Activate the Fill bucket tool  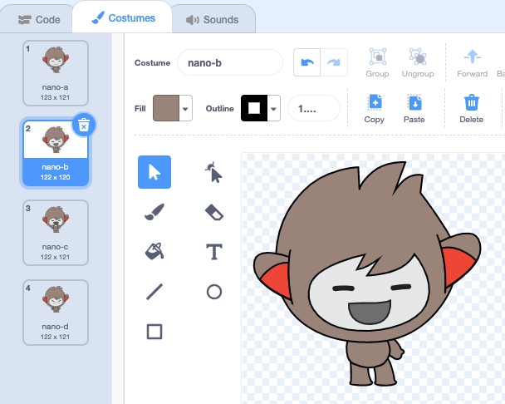[154, 251]
